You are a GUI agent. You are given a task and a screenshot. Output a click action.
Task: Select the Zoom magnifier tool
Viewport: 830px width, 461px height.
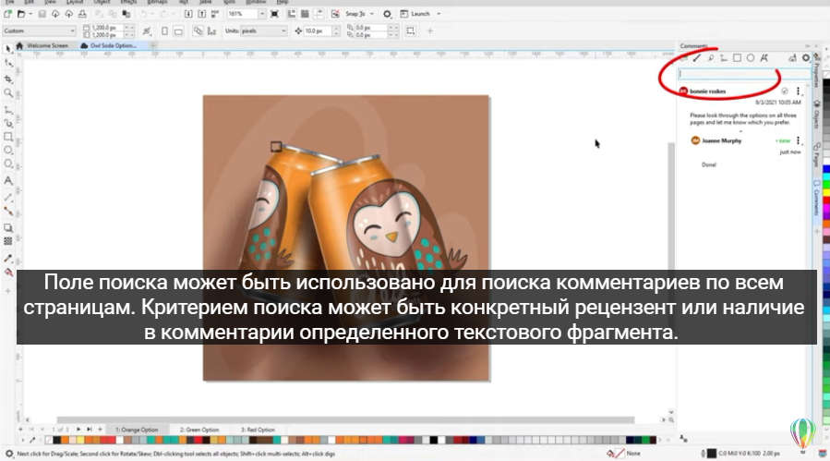click(x=8, y=93)
